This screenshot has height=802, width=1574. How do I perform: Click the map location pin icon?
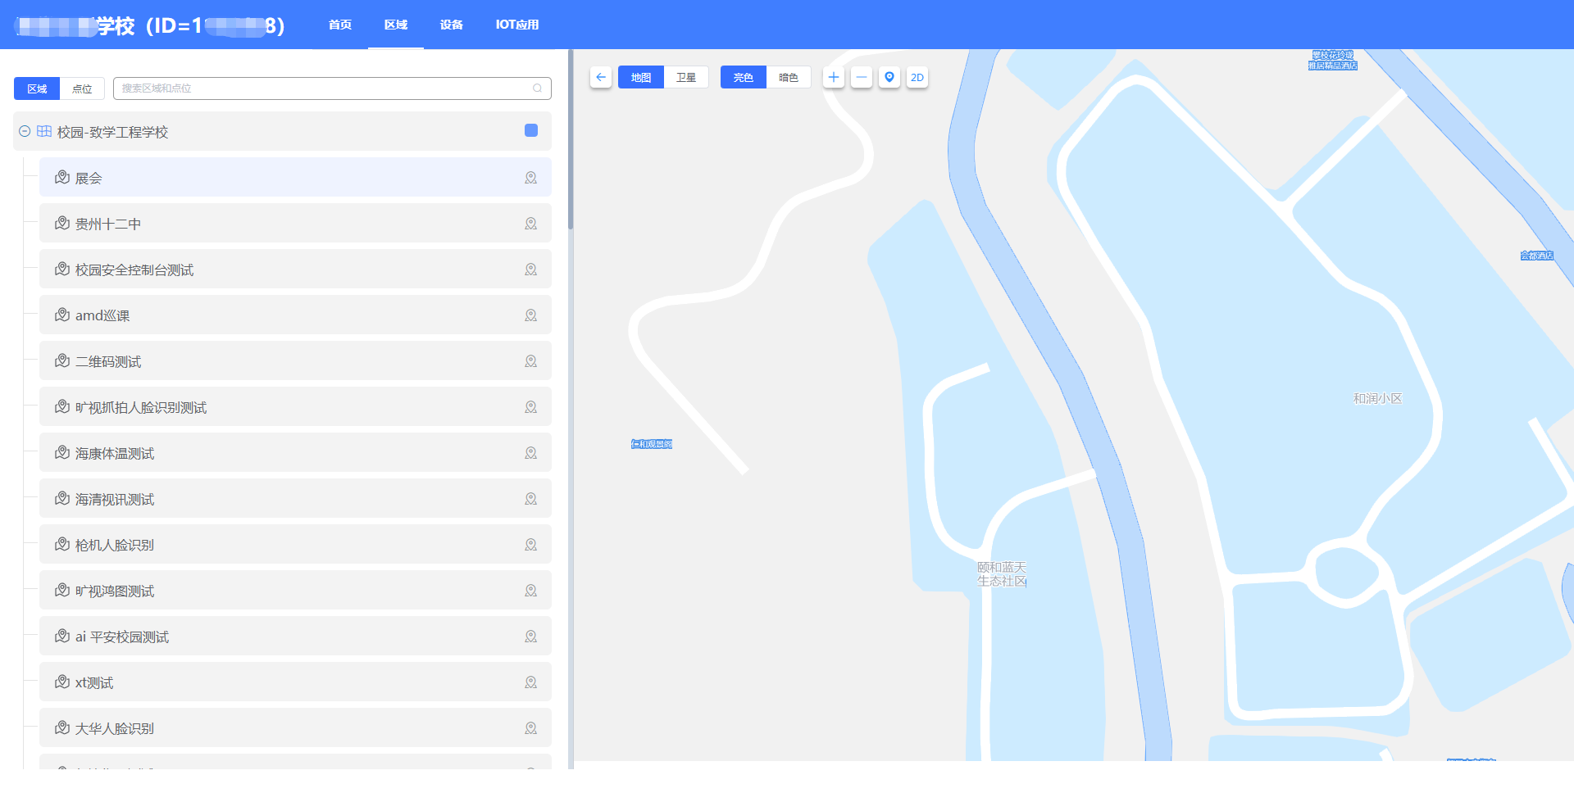tap(889, 77)
